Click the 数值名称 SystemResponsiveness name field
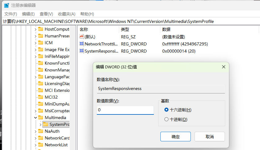260x150 pixels. pos(161,89)
